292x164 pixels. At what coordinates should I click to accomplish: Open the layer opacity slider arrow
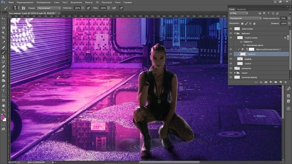coord(289,18)
